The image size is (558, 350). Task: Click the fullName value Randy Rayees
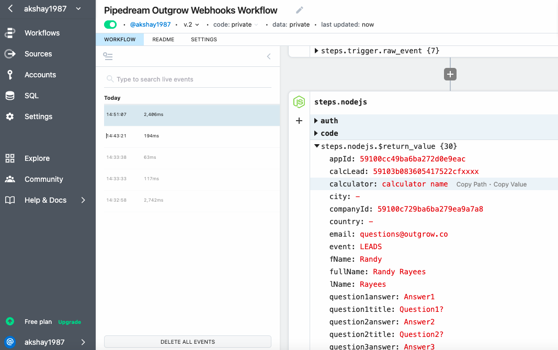pos(399,272)
